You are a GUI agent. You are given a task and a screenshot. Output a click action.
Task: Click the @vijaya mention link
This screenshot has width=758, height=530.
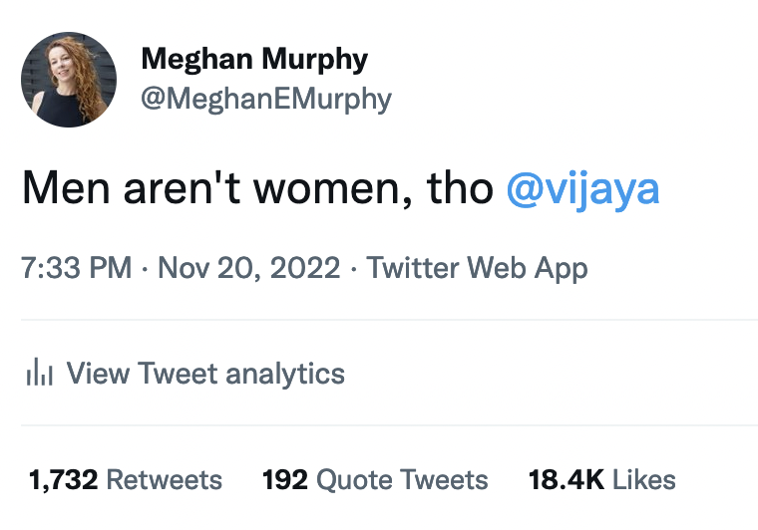(583, 188)
